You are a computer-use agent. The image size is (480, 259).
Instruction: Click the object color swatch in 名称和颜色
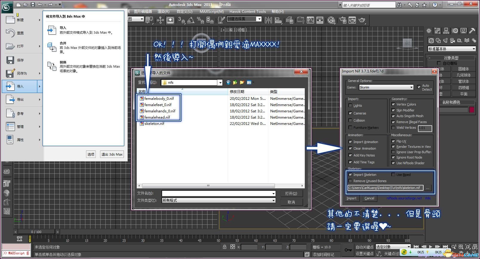pos(472,110)
